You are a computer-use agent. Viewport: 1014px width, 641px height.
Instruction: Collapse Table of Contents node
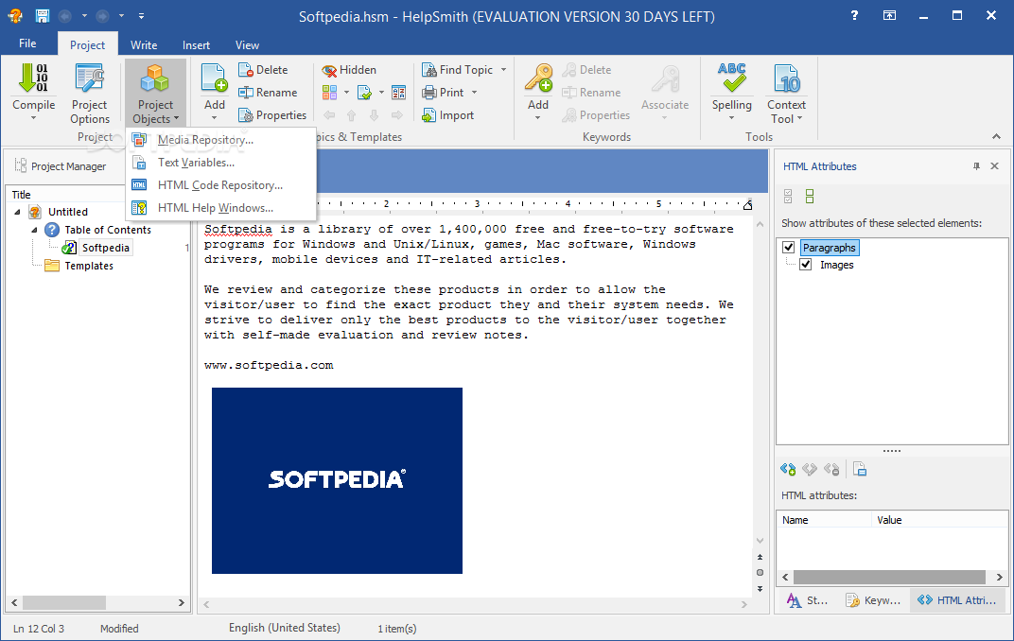[34, 230]
